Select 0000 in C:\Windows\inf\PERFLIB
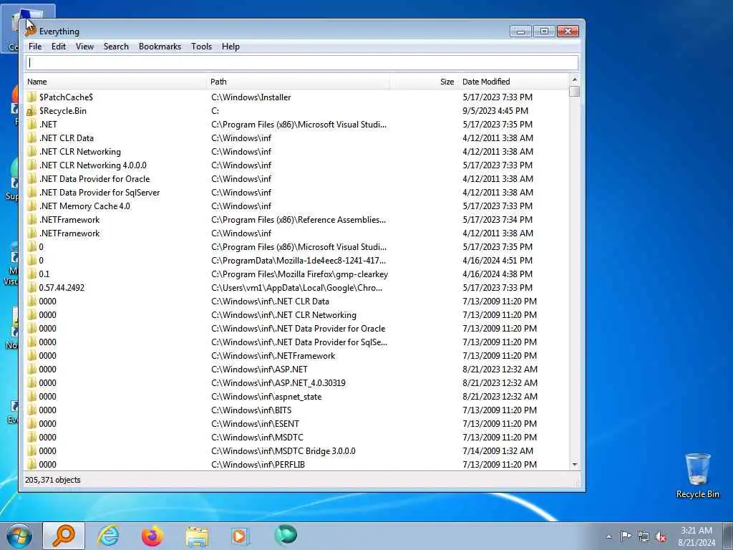The height and width of the screenshot is (550, 733). [x=48, y=464]
